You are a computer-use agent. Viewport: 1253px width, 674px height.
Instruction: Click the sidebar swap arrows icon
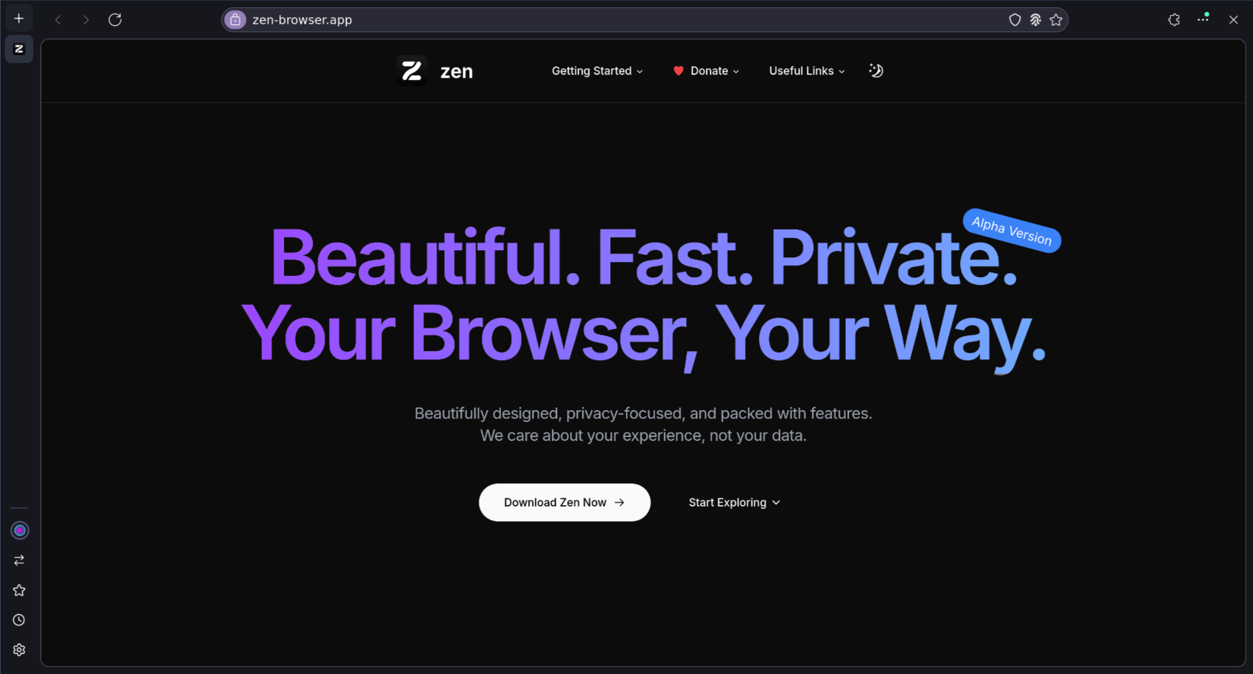(x=19, y=560)
